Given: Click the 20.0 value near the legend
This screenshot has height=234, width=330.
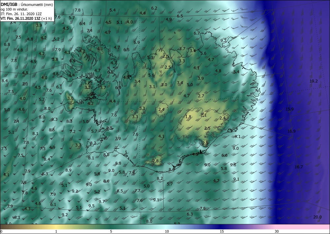Looking at the screenshot, I should (317, 217).
